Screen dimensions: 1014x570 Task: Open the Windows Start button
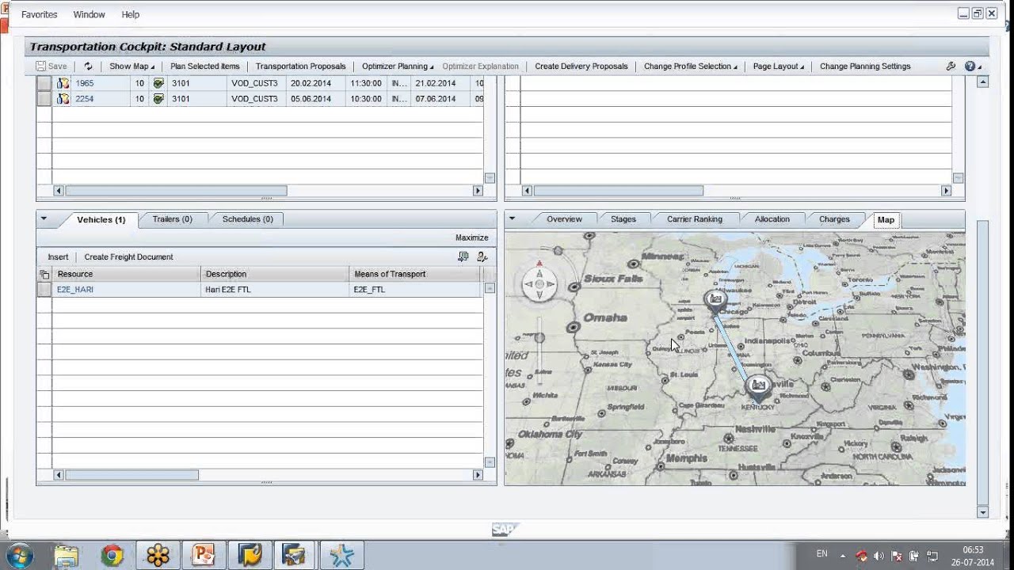click(19, 555)
